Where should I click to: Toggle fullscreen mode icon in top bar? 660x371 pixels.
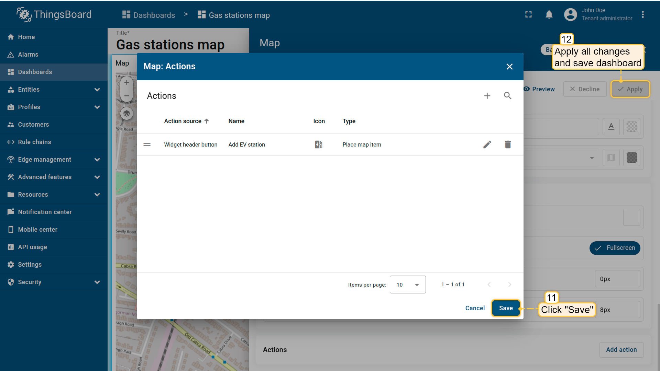point(528,14)
